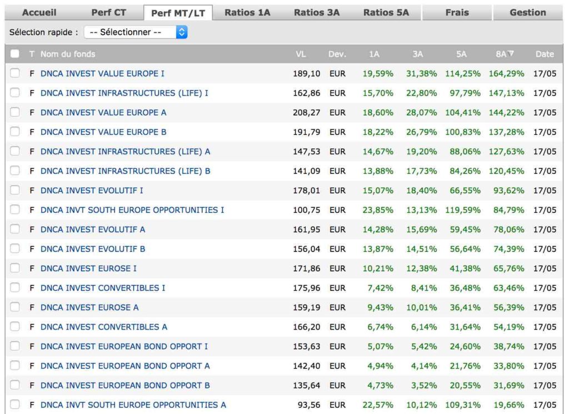
Task: Open DNCA INVEST EUROPEAN BOND OPPORT I
Action: pyautogui.click(x=124, y=347)
